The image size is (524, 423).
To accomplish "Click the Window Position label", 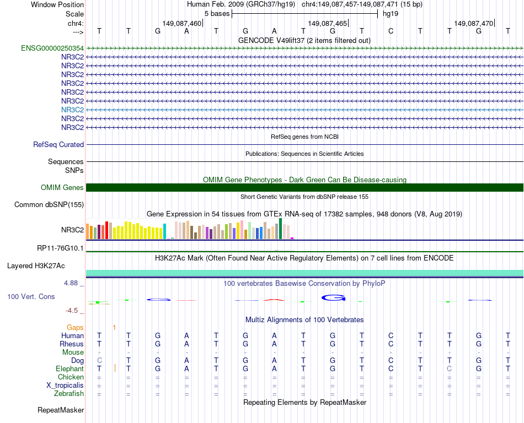I will [x=57, y=4].
